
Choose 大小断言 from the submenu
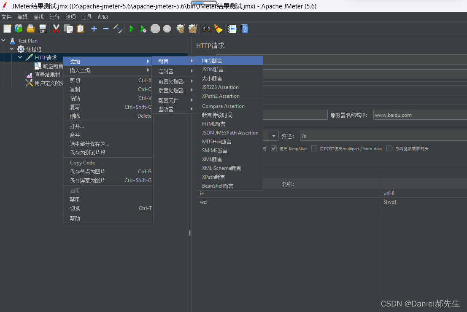229,78
